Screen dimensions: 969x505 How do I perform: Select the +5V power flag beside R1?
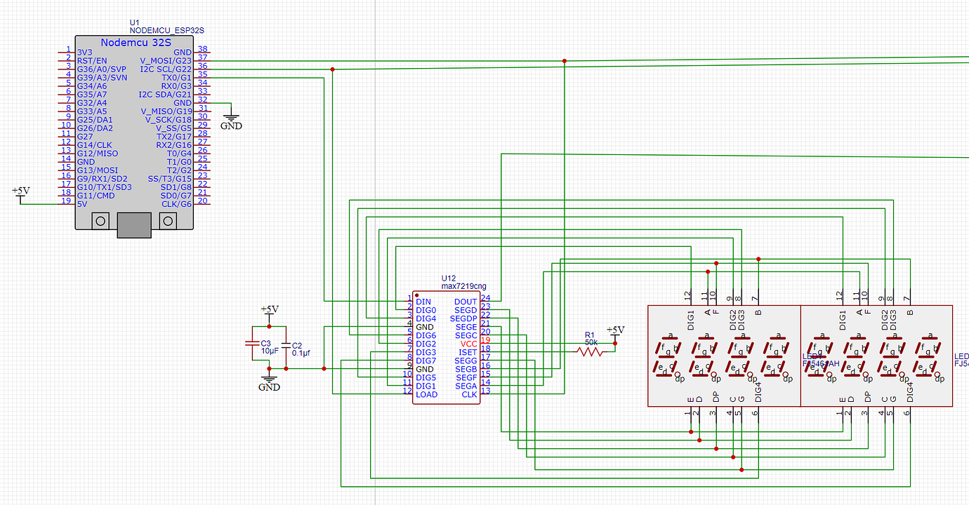click(616, 330)
